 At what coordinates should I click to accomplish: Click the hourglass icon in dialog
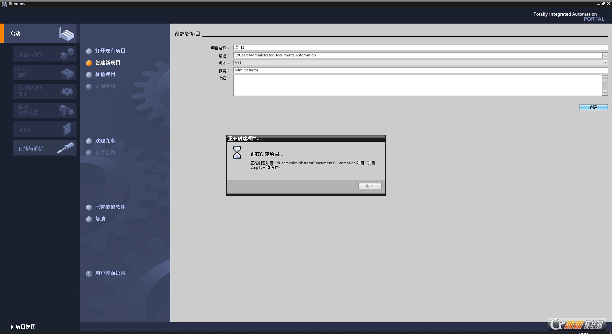pyautogui.click(x=237, y=153)
